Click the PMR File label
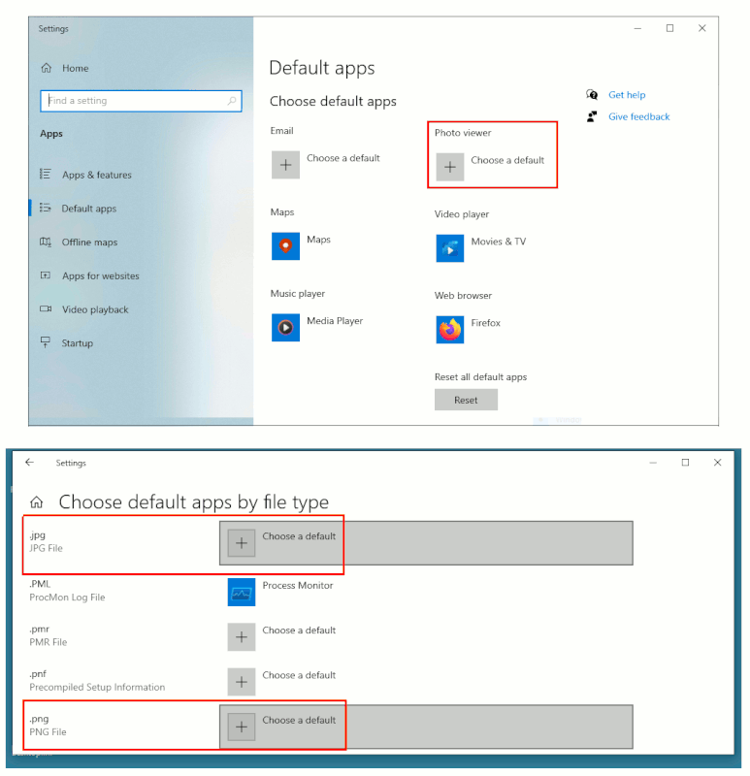 tap(48, 642)
